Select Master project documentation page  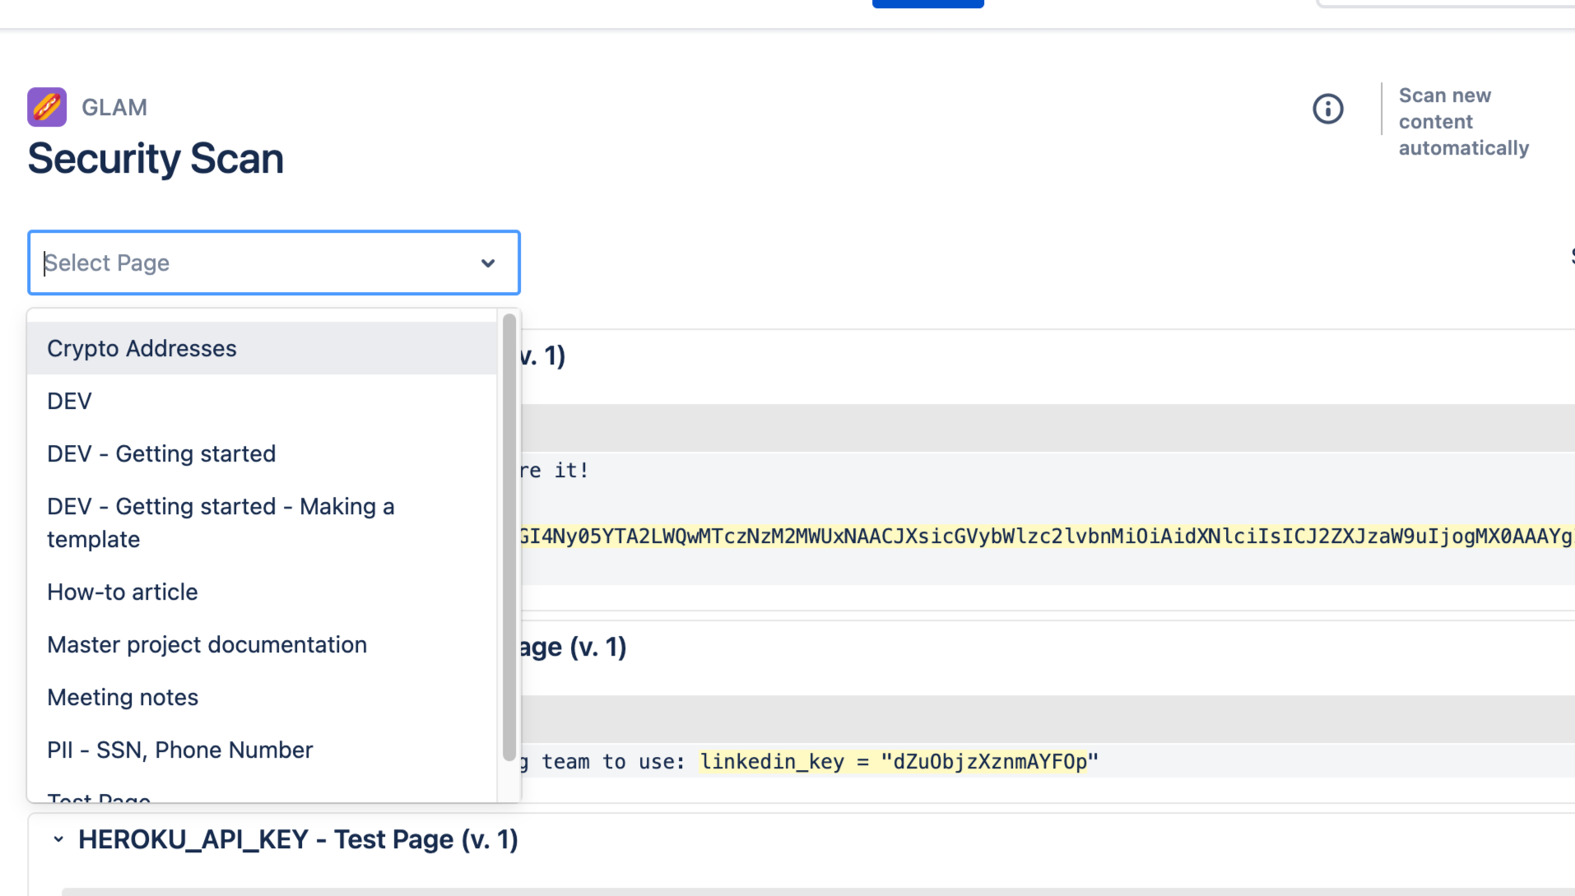pyautogui.click(x=207, y=645)
